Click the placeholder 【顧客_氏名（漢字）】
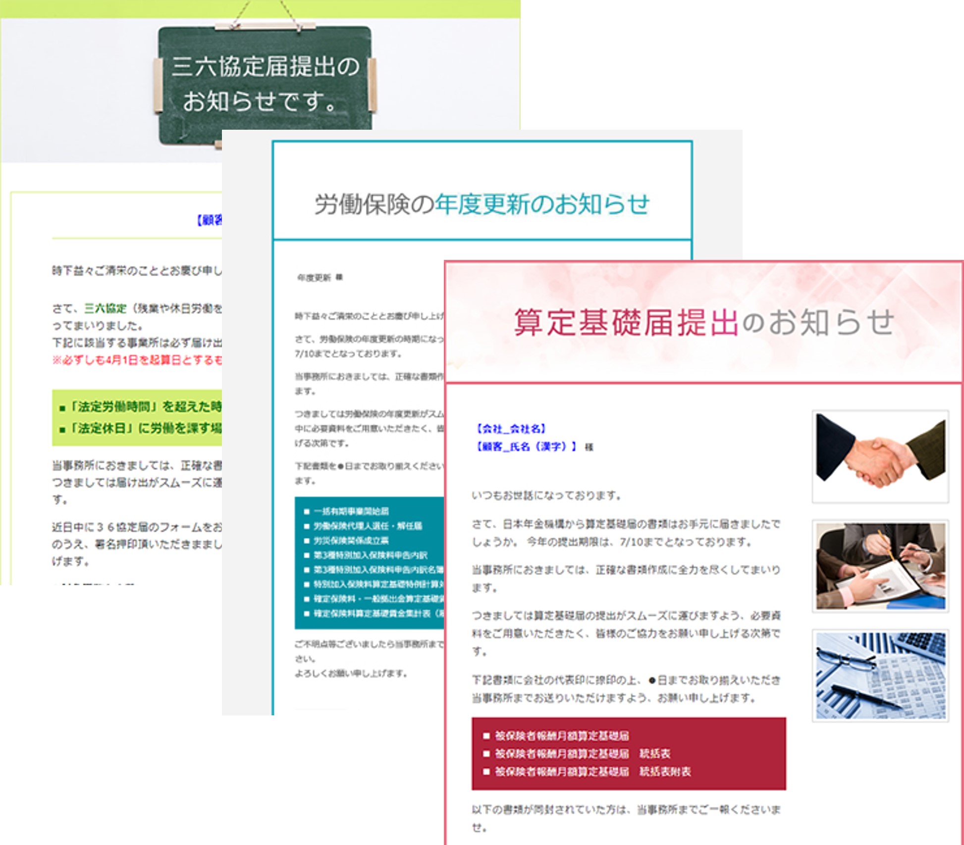This screenshot has height=845, width=964. (x=525, y=447)
